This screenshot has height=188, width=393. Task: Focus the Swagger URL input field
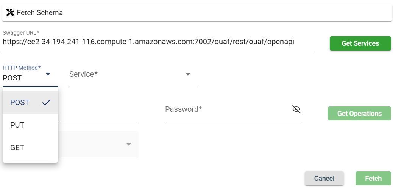point(158,43)
